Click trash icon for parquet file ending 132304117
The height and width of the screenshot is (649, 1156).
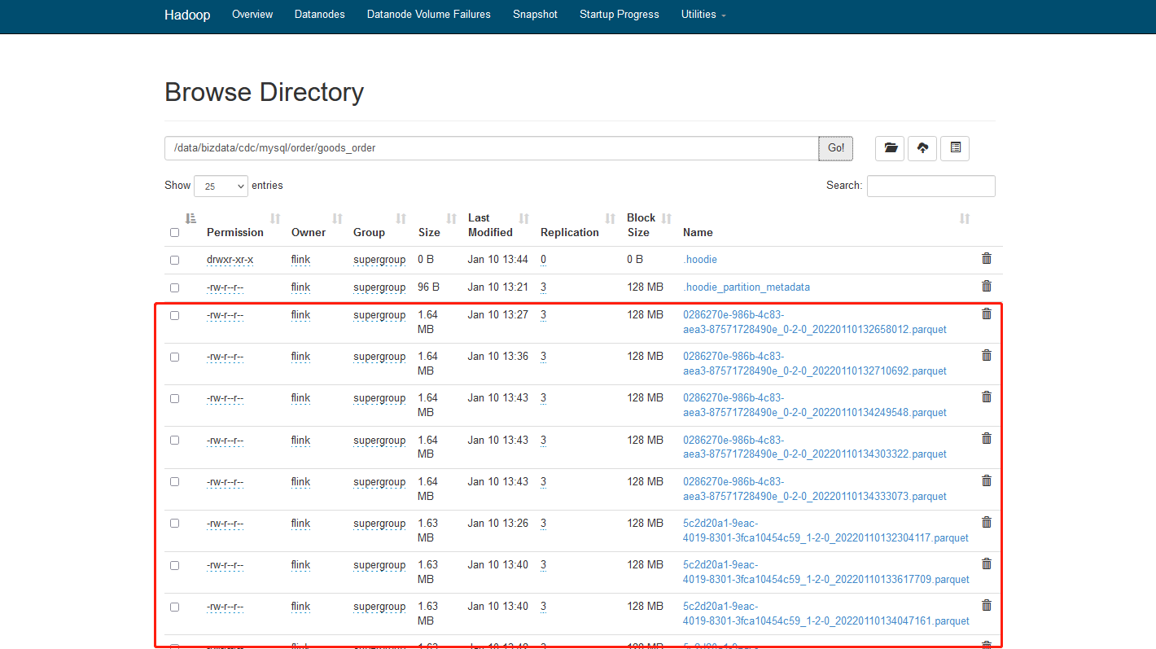tap(987, 522)
